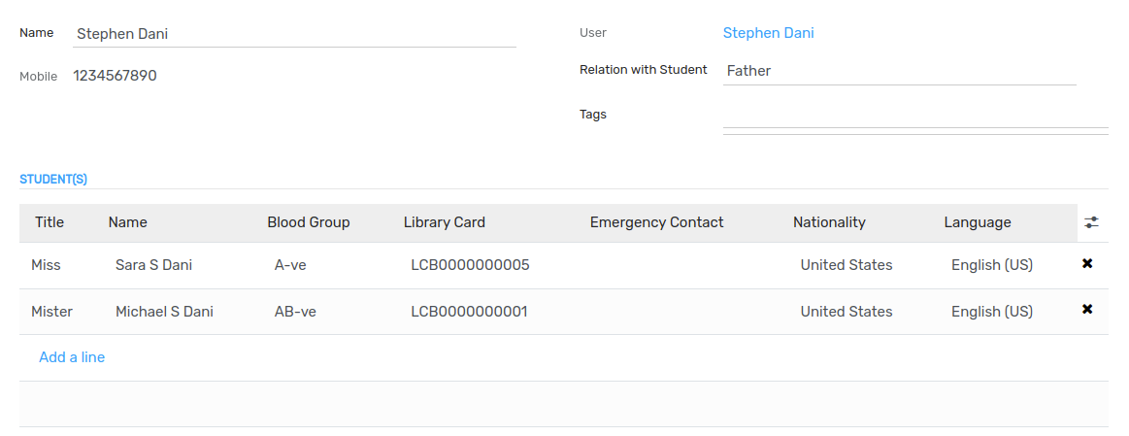Sort by Title column header
The height and width of the screenshot is (436, 1129).
coord(50,222)
